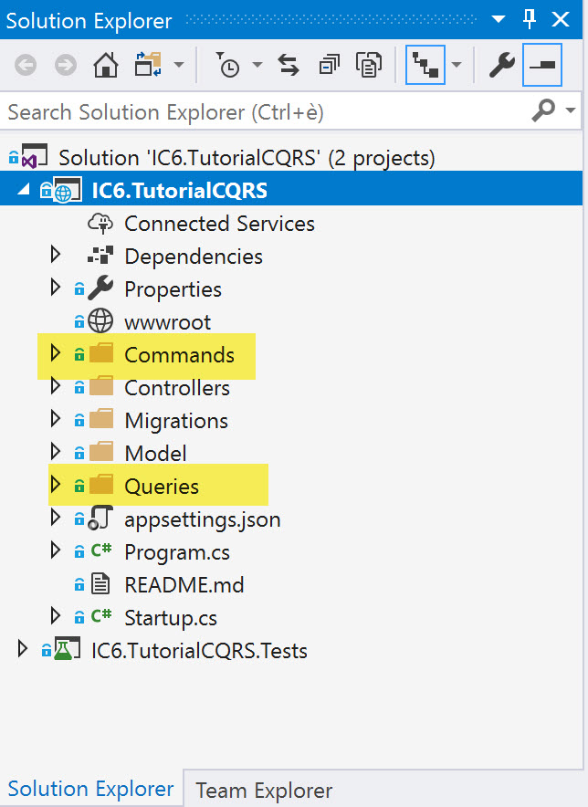Expand the highlighted Queries folder

(57, 487)
